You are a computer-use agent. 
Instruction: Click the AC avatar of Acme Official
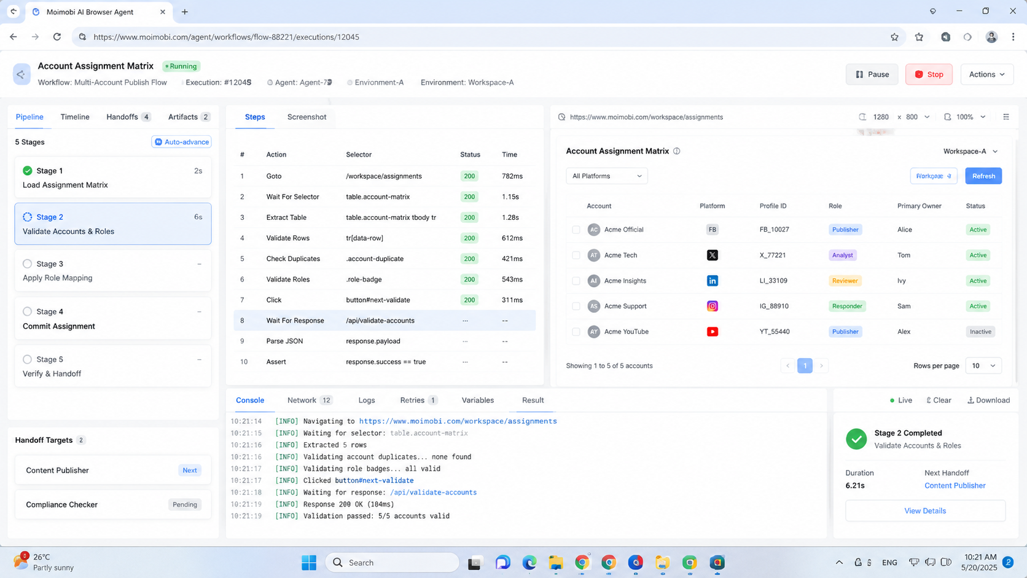tap(593, 230)
